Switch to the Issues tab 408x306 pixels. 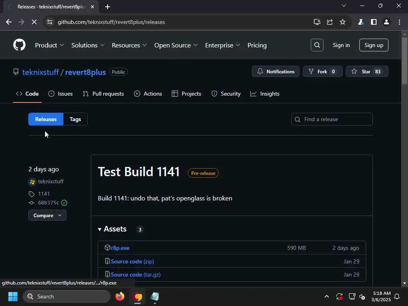(61, 94)
